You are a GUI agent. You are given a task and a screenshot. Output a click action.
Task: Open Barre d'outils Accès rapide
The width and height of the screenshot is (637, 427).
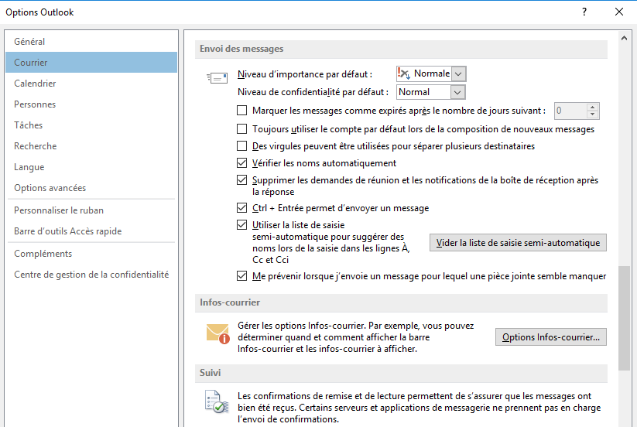tap(91, 231)
